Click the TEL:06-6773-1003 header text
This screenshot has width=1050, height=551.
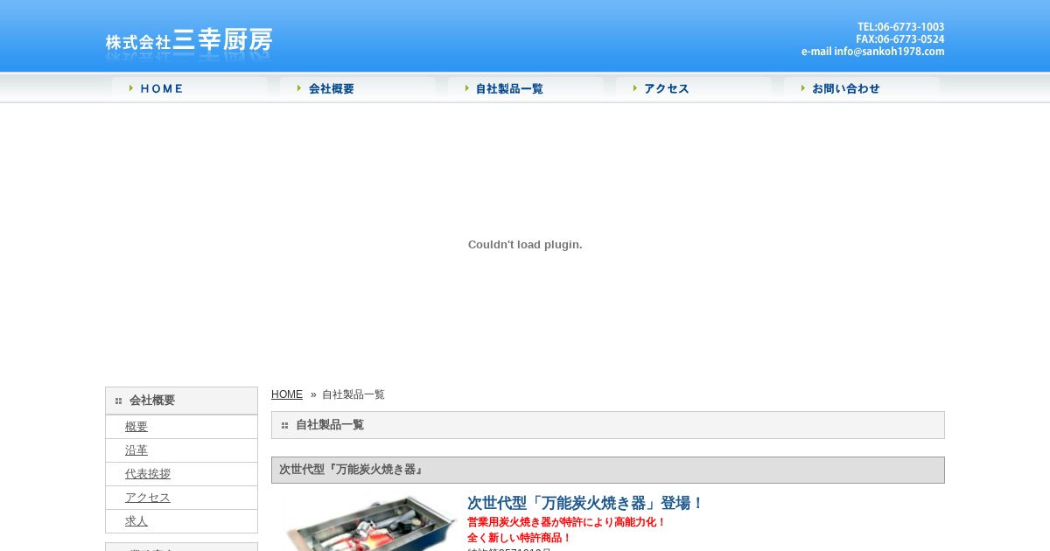[x=900, y=27]
